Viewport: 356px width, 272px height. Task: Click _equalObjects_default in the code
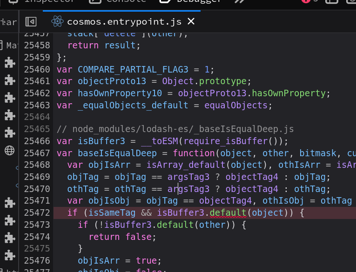coord(133,105)
